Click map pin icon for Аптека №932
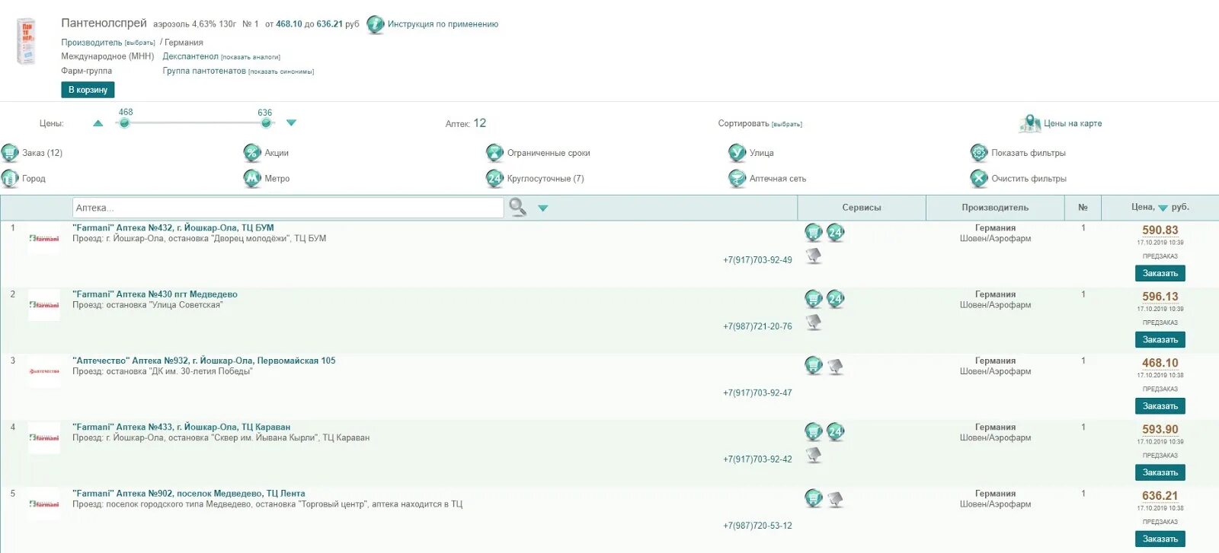1219x553 pixels. [836, 367]
